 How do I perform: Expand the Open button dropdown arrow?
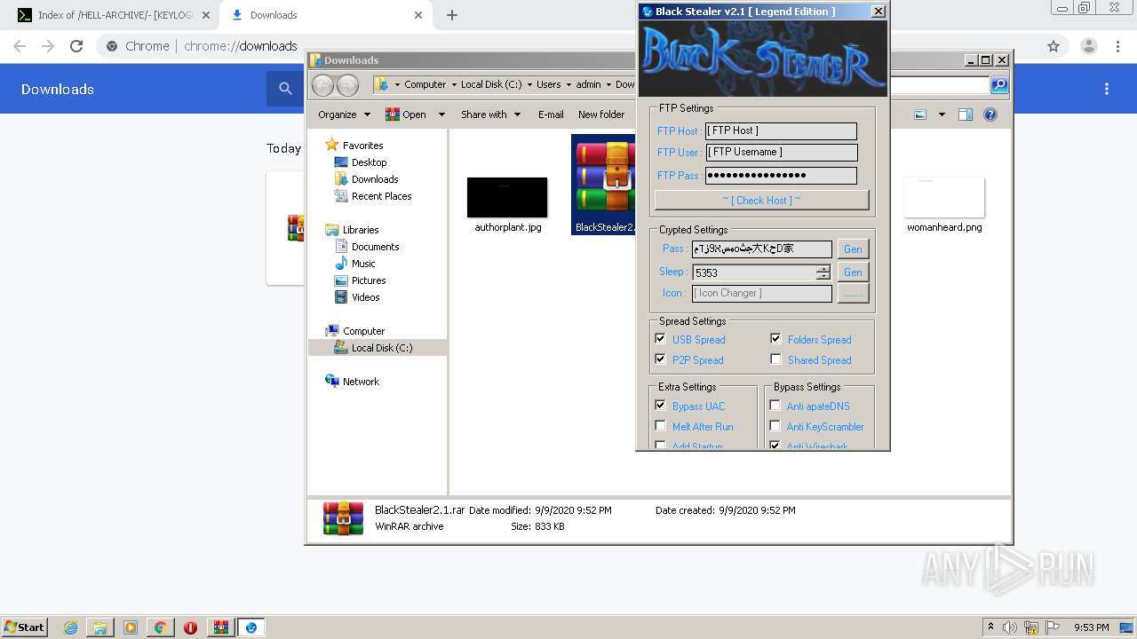click(443, 114)
